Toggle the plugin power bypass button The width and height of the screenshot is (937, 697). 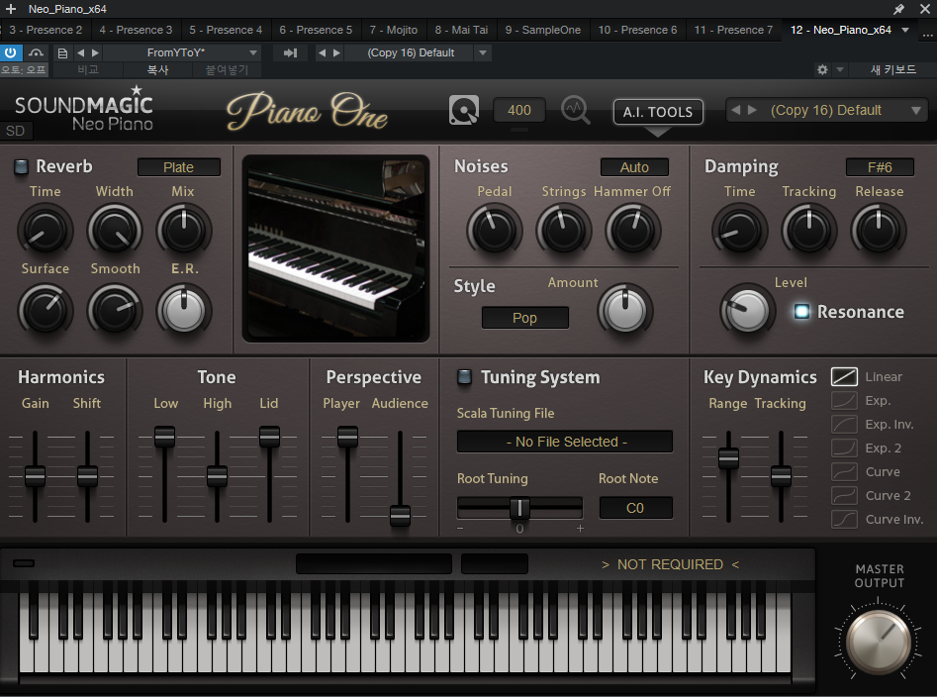(x=10, y=52)
